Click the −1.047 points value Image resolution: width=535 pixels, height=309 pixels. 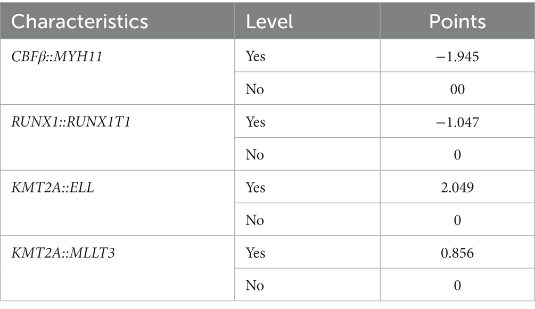(457, 122)
